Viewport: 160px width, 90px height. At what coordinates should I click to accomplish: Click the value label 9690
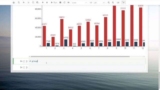click(136, 40)
